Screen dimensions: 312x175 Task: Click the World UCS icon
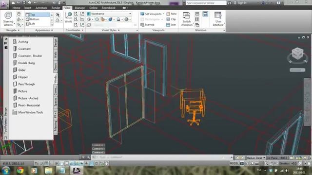(x=68, y=17)
